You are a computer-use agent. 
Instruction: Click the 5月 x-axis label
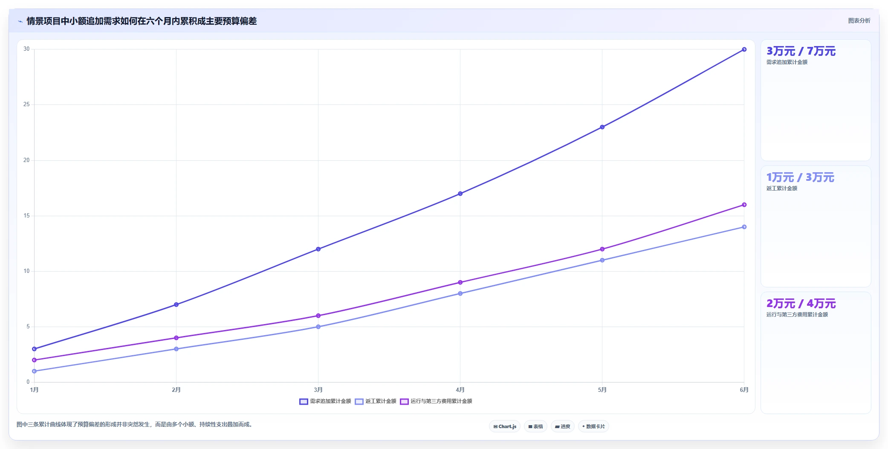coord(602,390)
